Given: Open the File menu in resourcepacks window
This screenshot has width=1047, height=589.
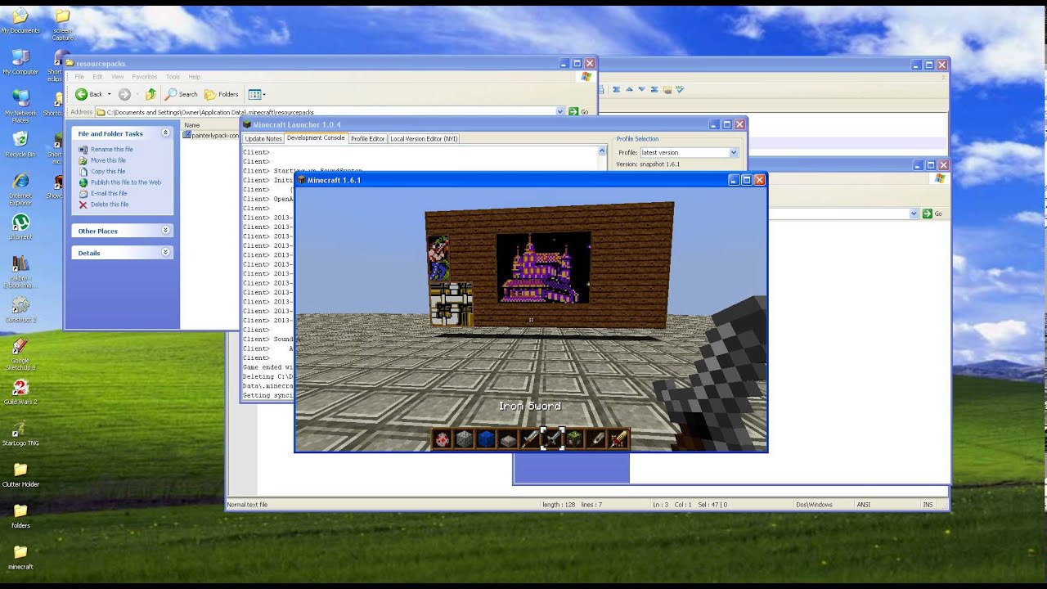Looking at the screenshot, I should pyautogui.click(x=79, y=77).
